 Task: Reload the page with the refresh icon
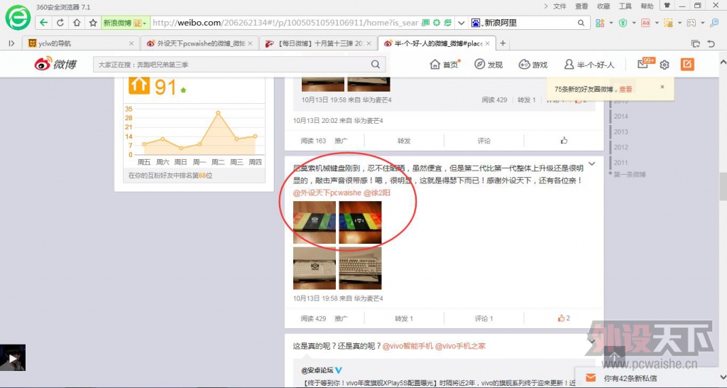[x=60, y=22]
